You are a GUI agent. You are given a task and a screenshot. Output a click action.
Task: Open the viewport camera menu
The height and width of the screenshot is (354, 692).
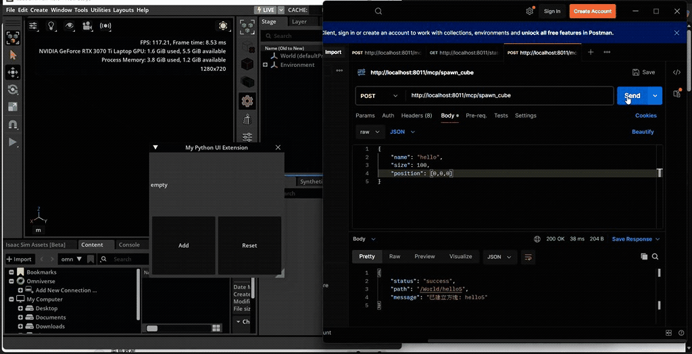[x=87, y=26]
